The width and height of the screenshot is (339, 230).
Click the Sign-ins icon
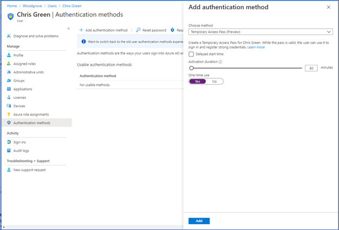[9, 142]
